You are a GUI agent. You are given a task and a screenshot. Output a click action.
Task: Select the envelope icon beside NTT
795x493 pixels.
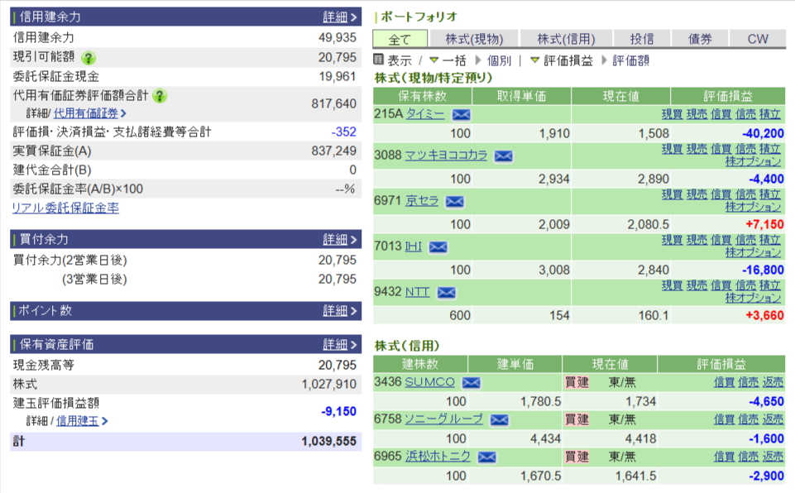(x=446, y=292)
